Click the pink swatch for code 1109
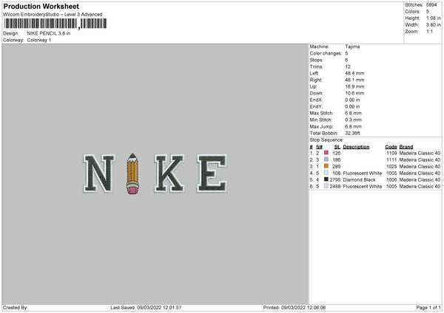Viewport: 444px width, 313px height. click(x=326, y=153)
